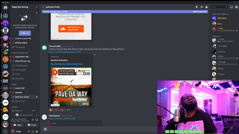Join Tech Chat voice channel
Screen dimensions: 239x134
[19, 79]
